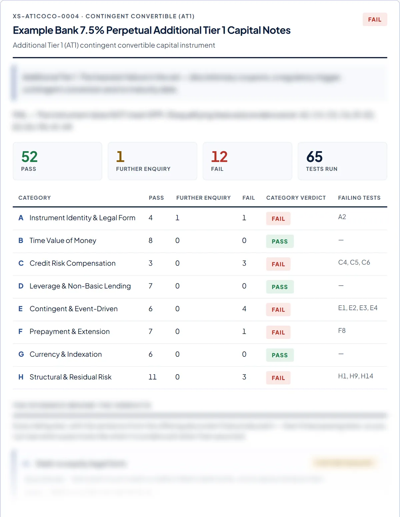The image size is (400, 517).
Task: Click PASS verdict for Leverage & Non-Basic Lending
Action: 280,287
